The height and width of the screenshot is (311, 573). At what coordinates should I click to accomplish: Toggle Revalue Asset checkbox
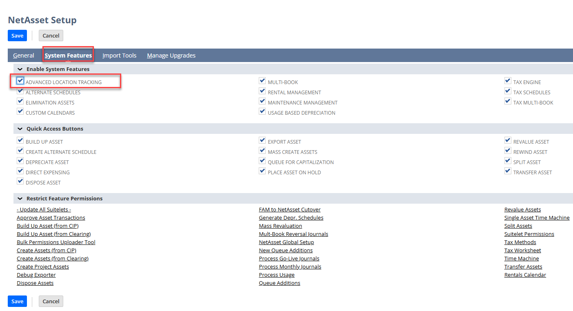pyautogui.click(x=508, y=140)
